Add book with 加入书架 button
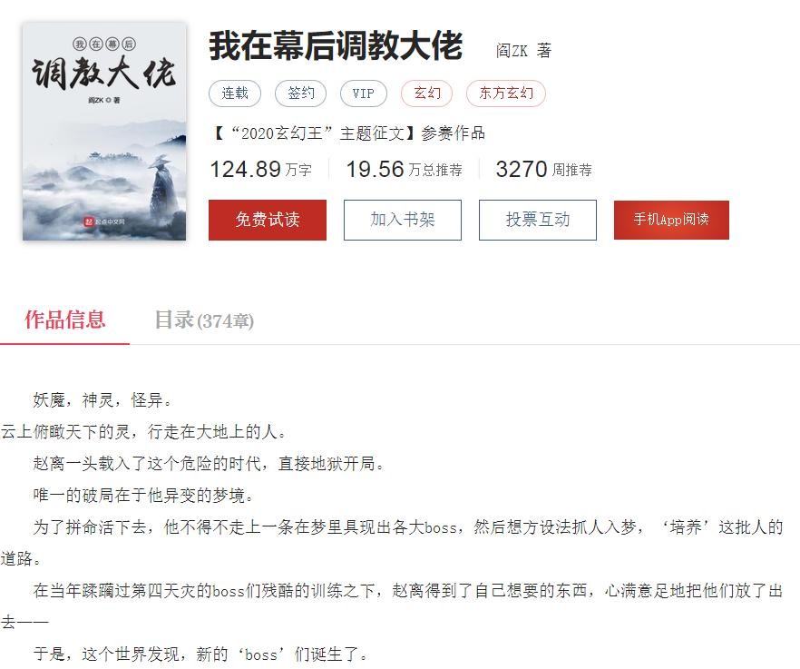Viewport: 800px width, 669px height. tap(403, 220)
